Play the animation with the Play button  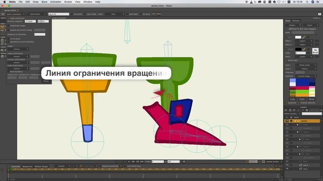(x=129, y=162)
